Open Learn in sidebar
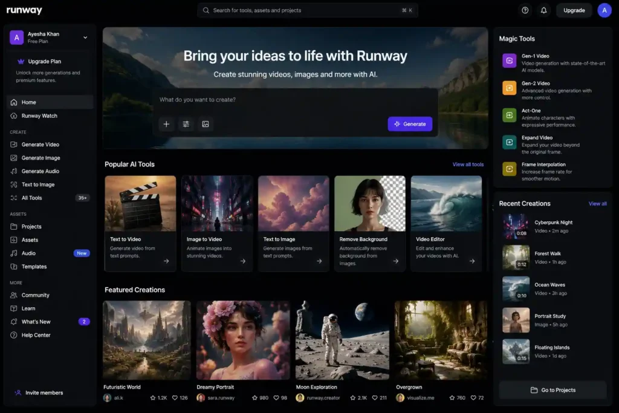This screenshot has width=619, height=413. point(50,308)
